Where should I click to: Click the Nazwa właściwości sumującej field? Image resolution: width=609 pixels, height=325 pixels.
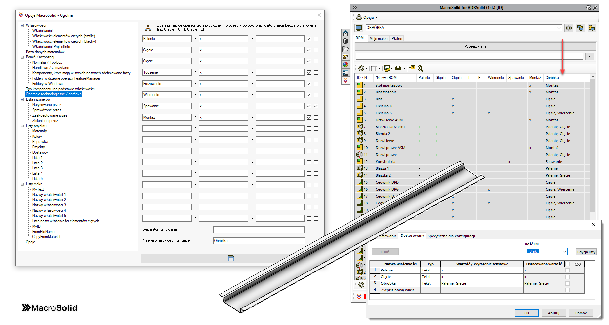259,241
